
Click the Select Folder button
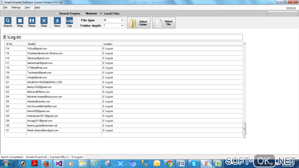[139, 23]
